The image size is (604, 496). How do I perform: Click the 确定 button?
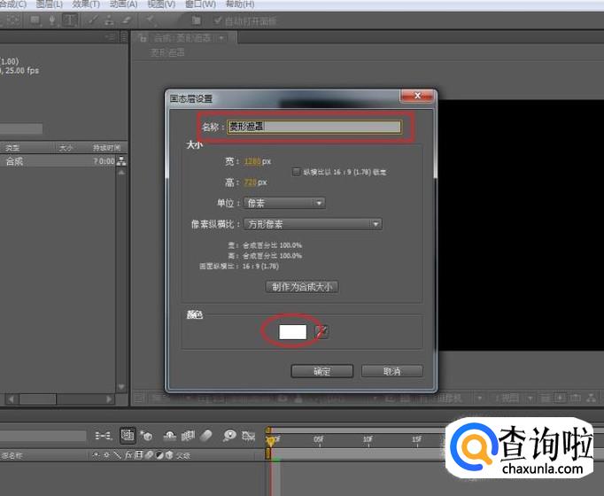(x=321, y=371)
